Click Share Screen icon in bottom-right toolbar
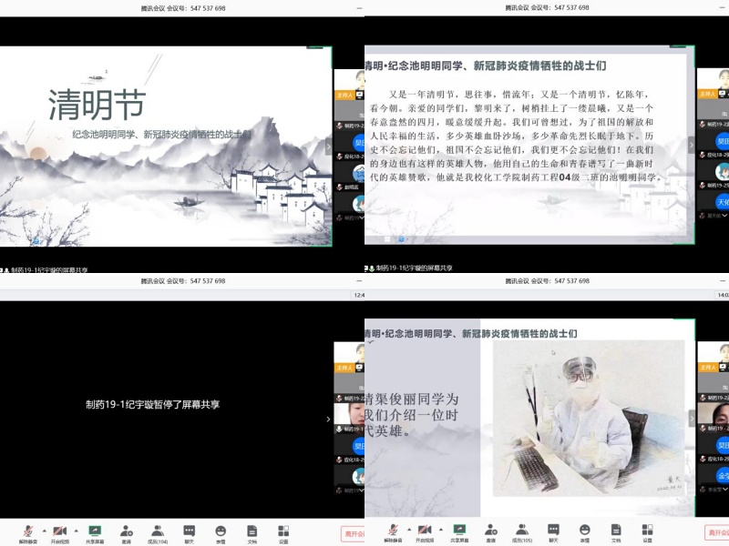Screen dimensions: 729x546 [459, 531]
